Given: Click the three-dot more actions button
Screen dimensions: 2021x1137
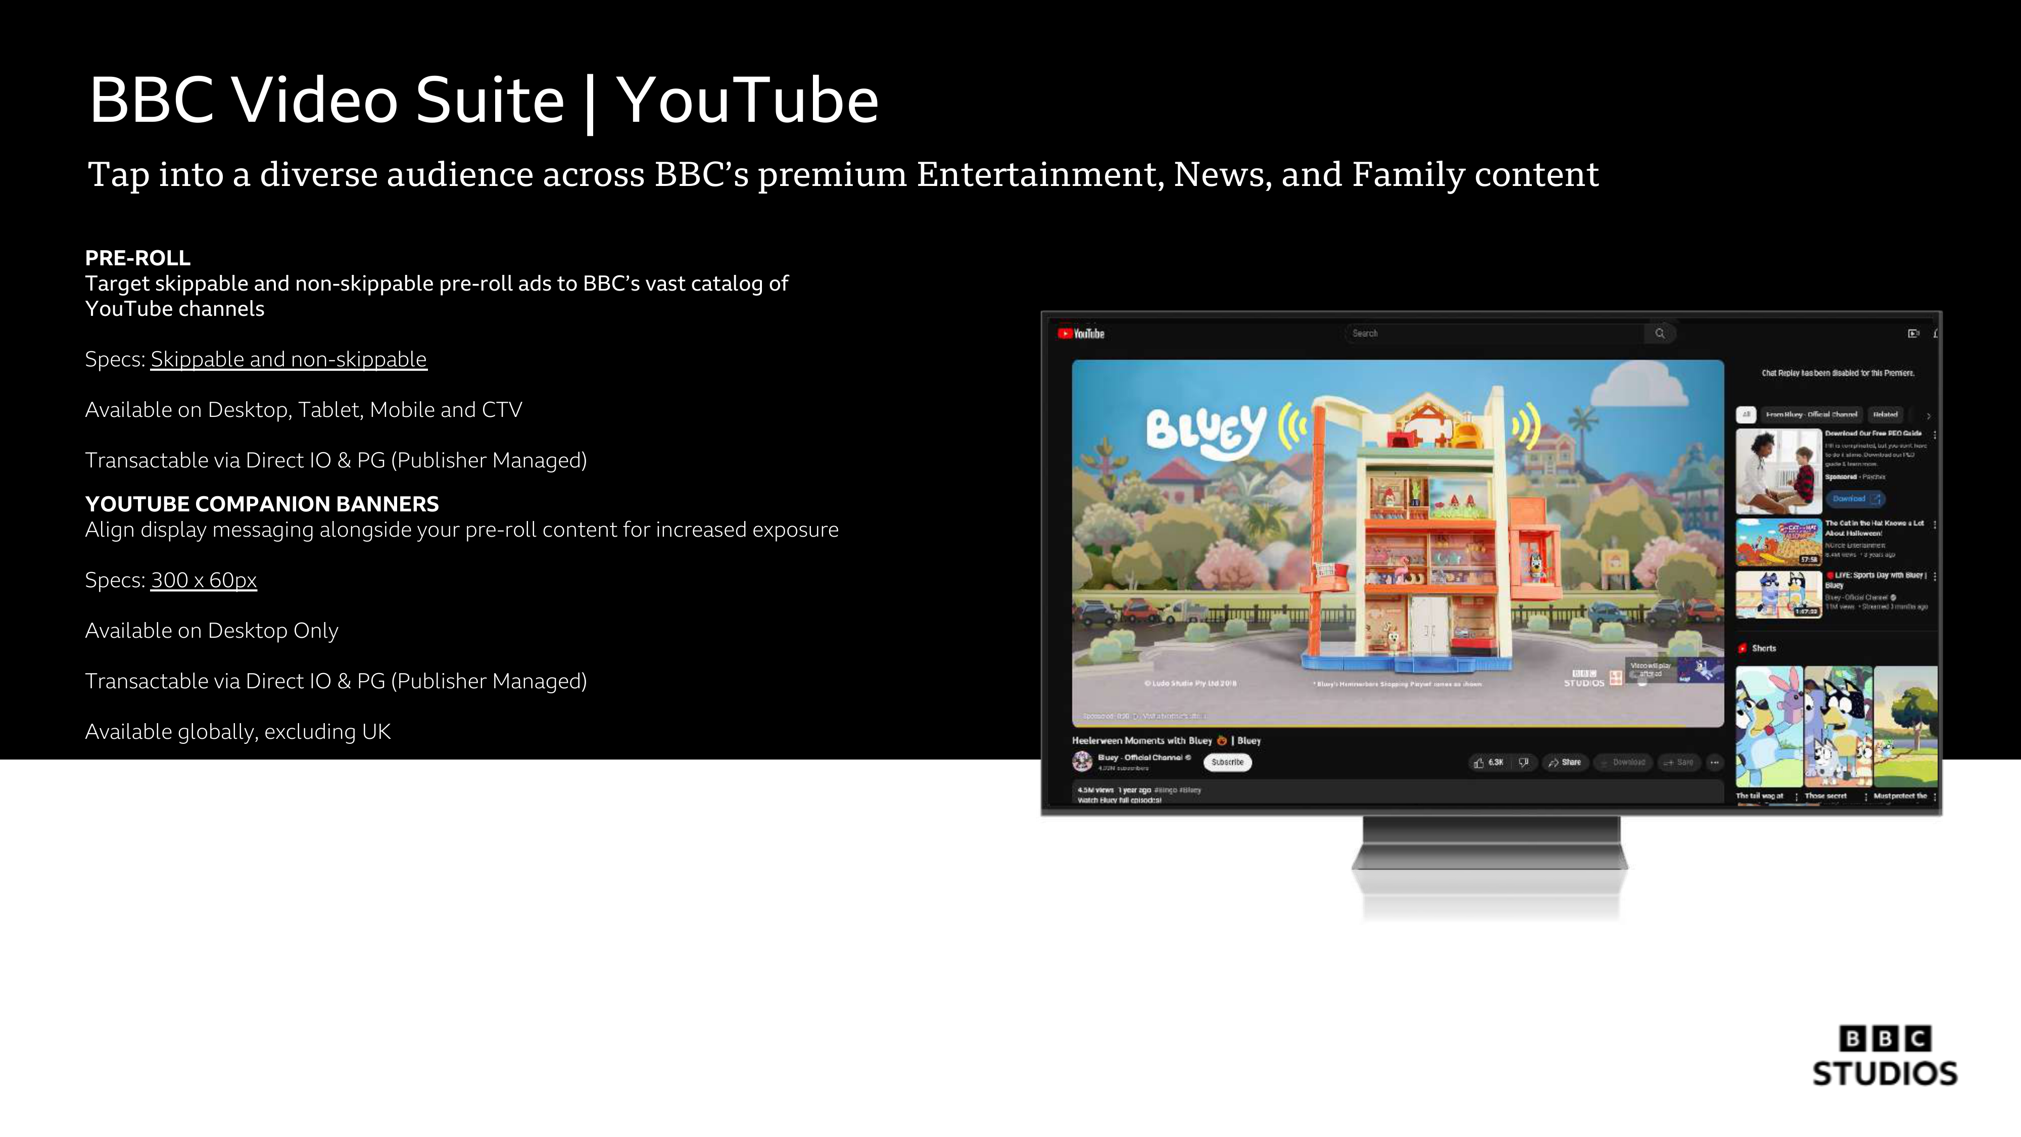Looking at the screenshot, I should (1715, 762).
